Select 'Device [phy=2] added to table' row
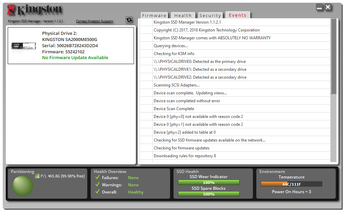The width and height of the screenshot is (346, 213). click(x=235, y=132)
